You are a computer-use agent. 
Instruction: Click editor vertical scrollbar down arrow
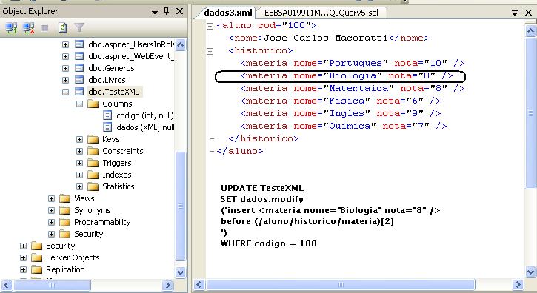point(530,272)
